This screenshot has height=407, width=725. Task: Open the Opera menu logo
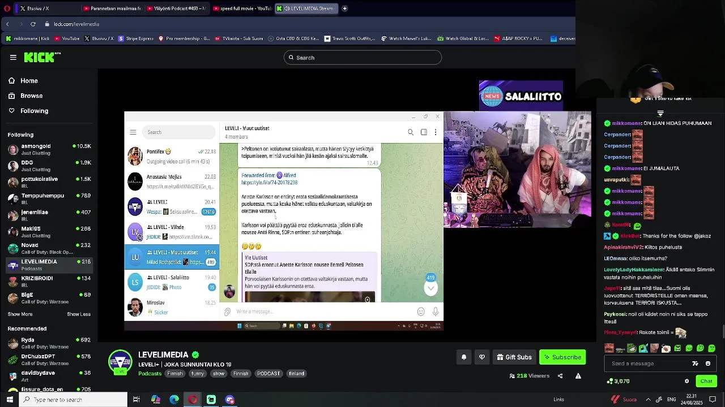(7, 8)
